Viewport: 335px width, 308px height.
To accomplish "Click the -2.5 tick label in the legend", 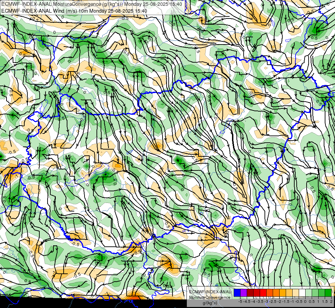I will (x=273, y=301).
